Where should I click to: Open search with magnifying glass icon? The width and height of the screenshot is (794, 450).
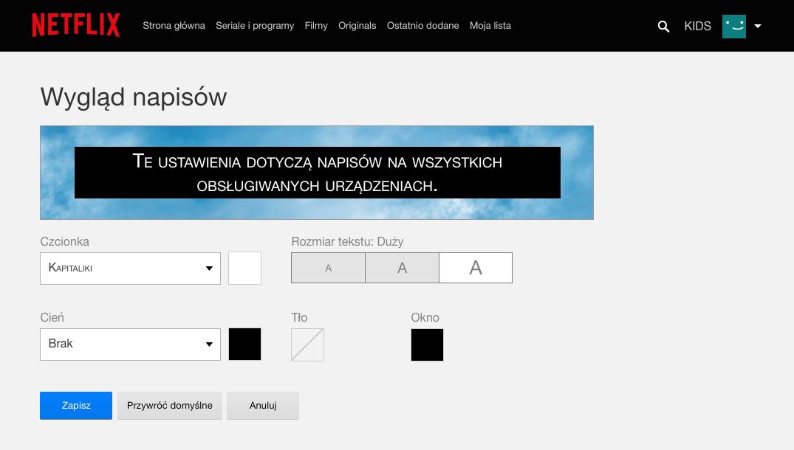tap(663, 27)
